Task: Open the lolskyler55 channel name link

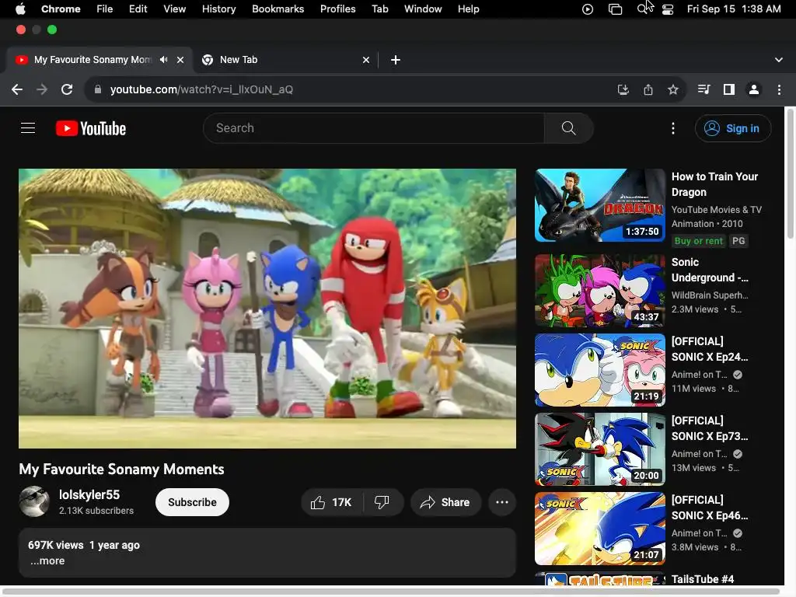Action: (89, 495)
